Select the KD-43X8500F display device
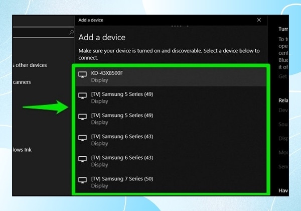The image size is (301, 211). pyautogui.click(x=171, y=76)
